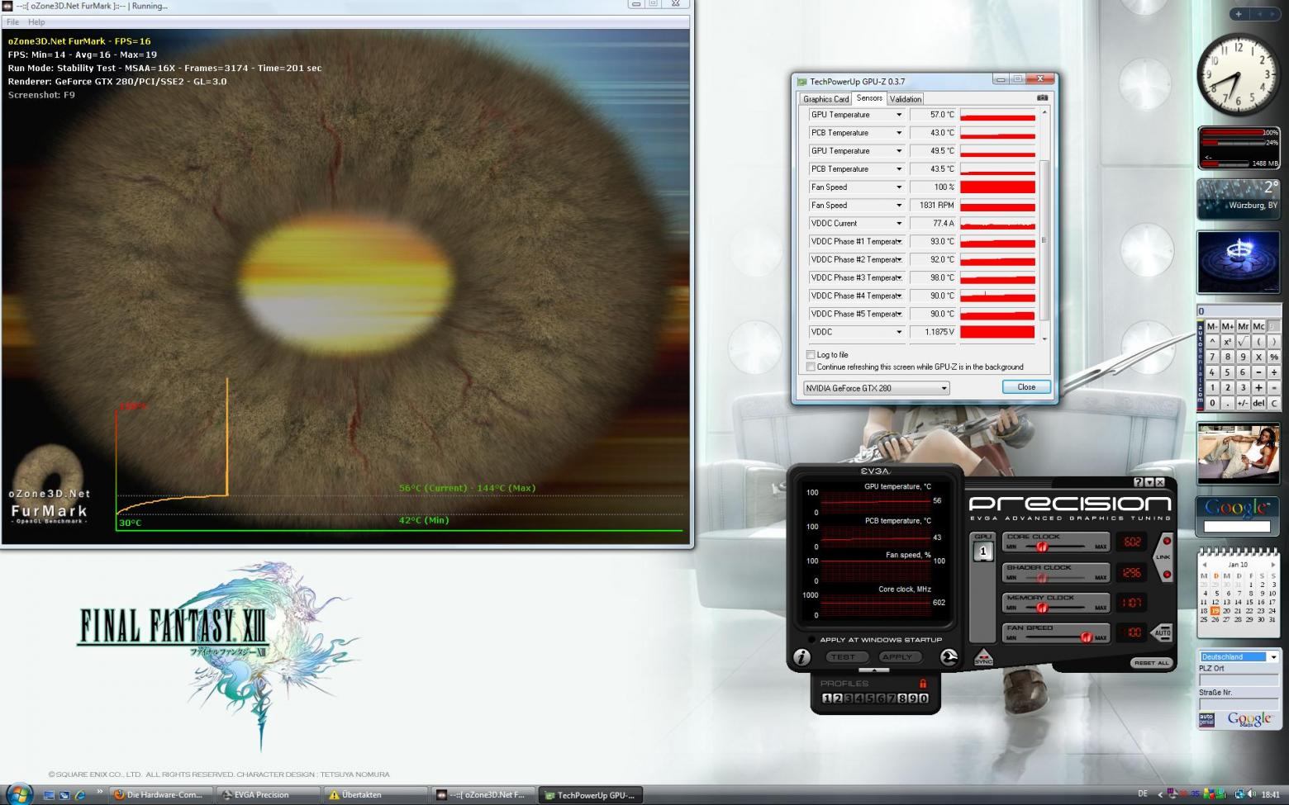The image size is (1289, 805).
Task: Toggle Auto fan speed in Precision
Action: tap(1162, 633)
